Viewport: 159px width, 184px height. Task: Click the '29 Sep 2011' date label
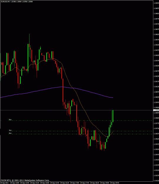point(4,183)
